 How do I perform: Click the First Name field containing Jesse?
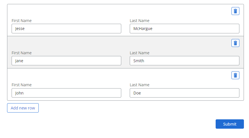click(66, 29)
